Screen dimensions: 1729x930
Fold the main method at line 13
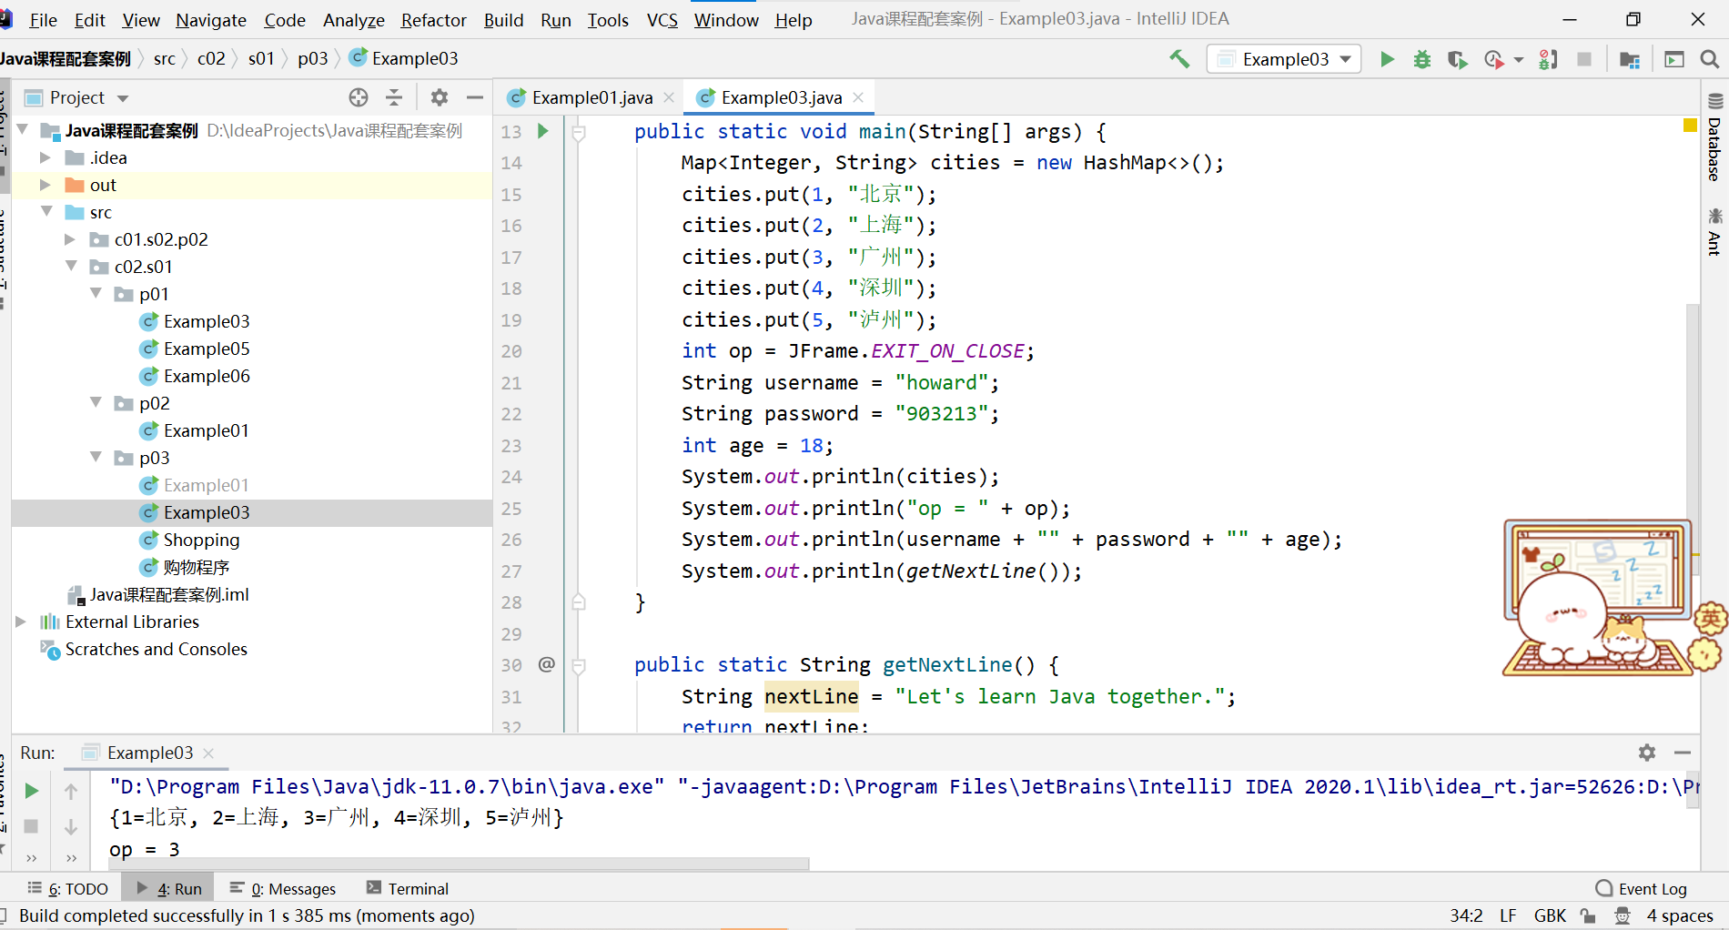click(578, 132)
